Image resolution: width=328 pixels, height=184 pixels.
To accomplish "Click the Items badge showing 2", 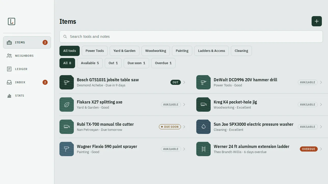I will pos(45,42).
